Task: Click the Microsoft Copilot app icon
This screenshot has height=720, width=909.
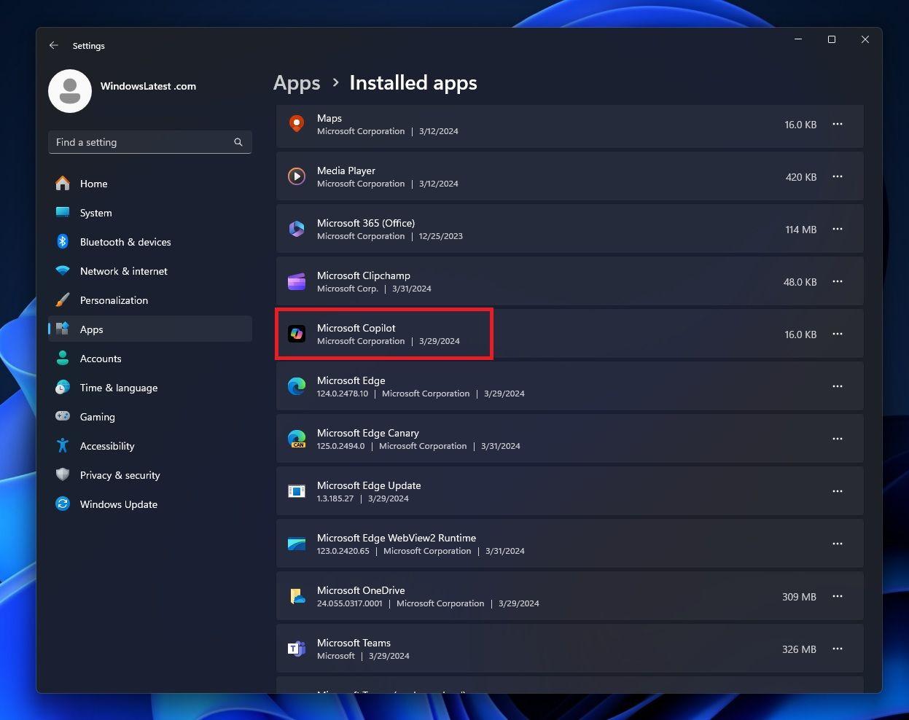Action: pyautogui.click(x=296, y=334)
